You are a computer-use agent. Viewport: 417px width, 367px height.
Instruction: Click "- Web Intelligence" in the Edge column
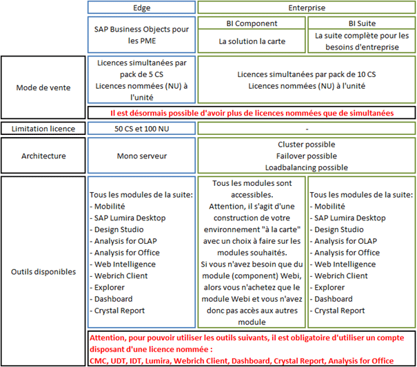coord(123,264)
